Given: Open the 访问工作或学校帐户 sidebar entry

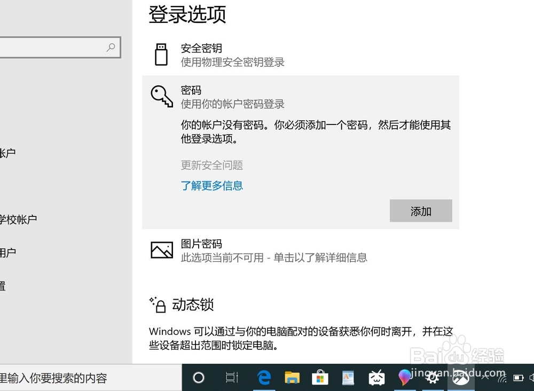Looking at the screenshot, I should point(17,219).
